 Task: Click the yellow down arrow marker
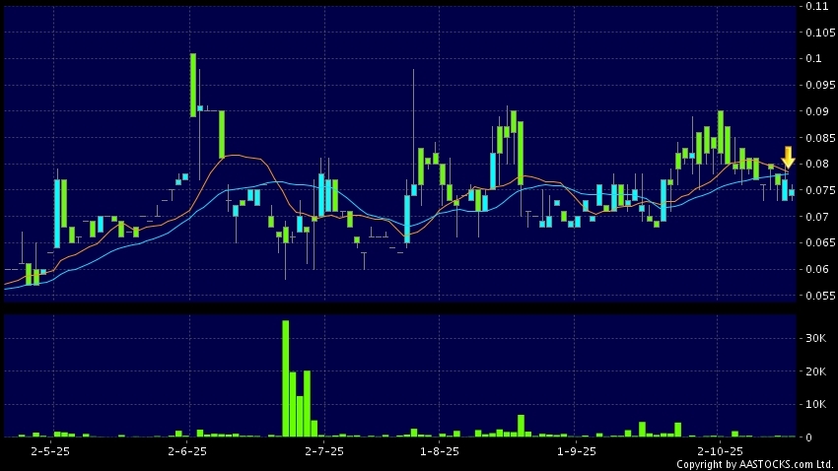[x=788, y=157]
